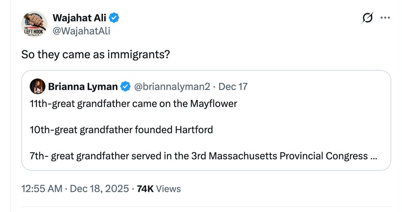
Task: Click the "So they came as immigrants?" text
Action: [95, 54]
